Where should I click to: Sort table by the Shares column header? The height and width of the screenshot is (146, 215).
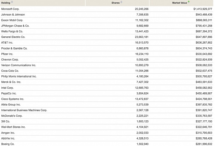click(116, 3)
